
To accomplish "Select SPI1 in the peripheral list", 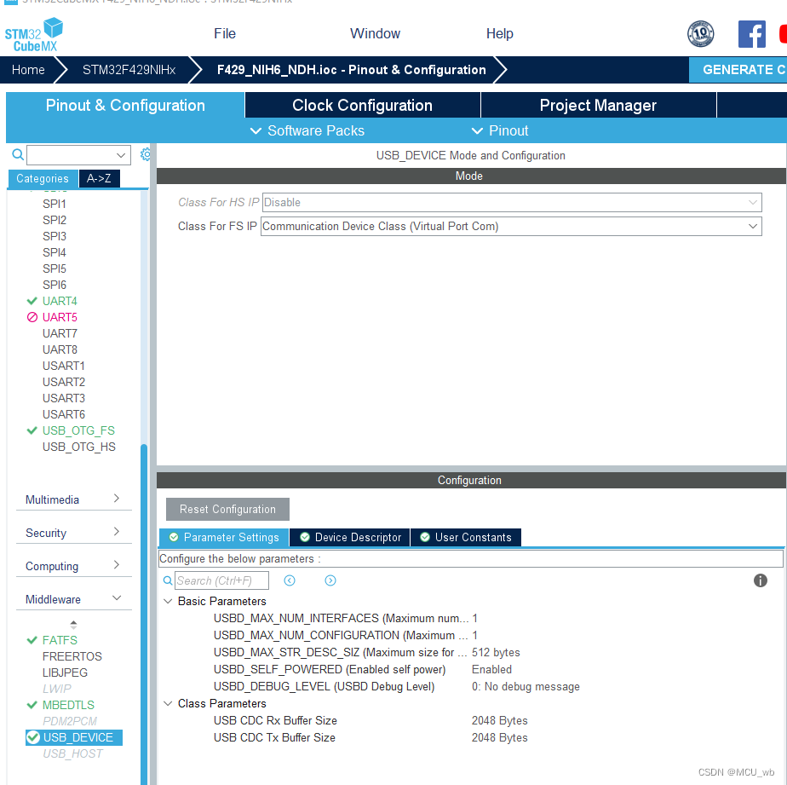I will tap(55, 204).
